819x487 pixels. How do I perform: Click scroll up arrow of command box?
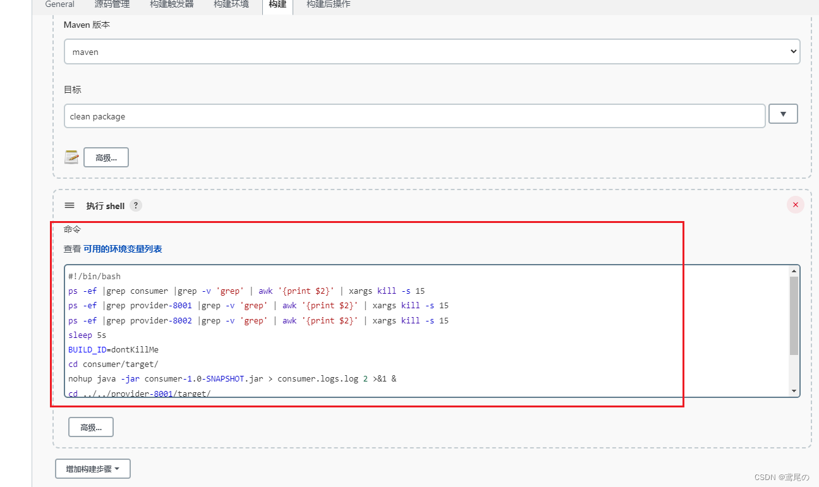click(x=794, y=271)
